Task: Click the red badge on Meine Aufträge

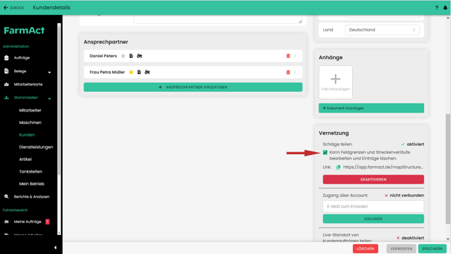Action: pyautogui.click(x=47, y=221)
